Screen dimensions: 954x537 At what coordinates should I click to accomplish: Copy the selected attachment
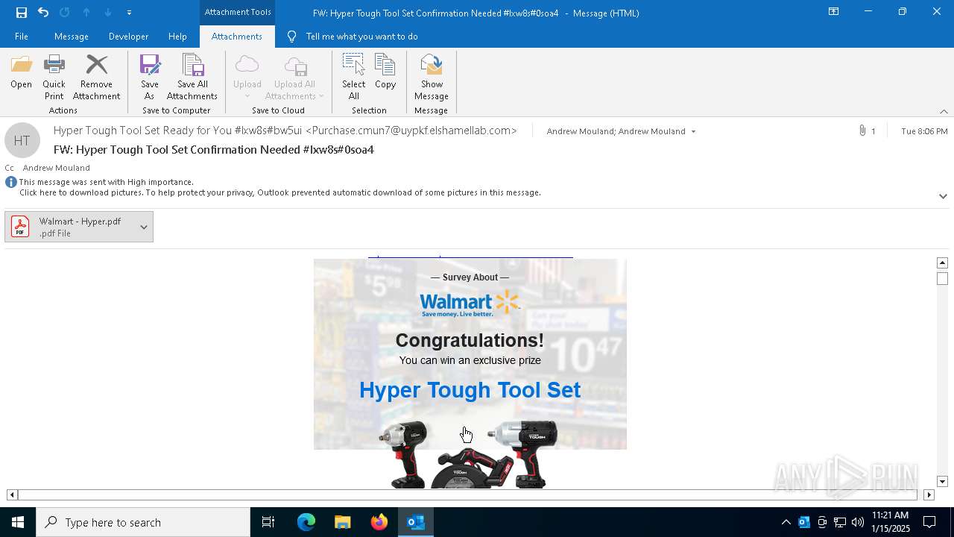pos(385,72)
